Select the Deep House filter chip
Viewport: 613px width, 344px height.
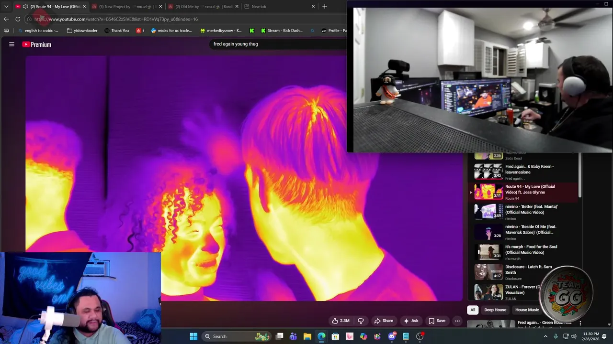coord(495,310)
